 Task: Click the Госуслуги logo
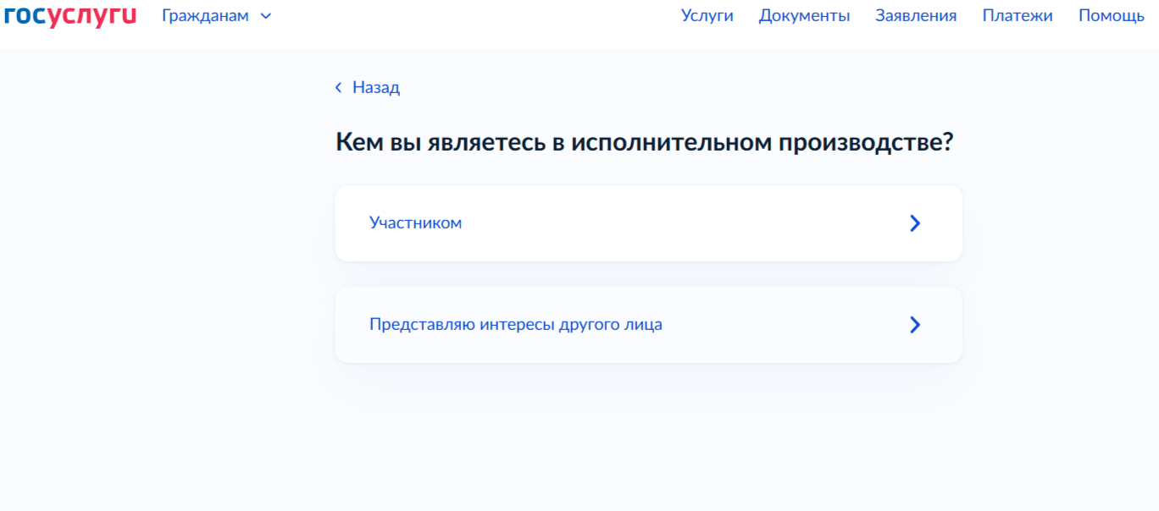(x=69, y=15)
